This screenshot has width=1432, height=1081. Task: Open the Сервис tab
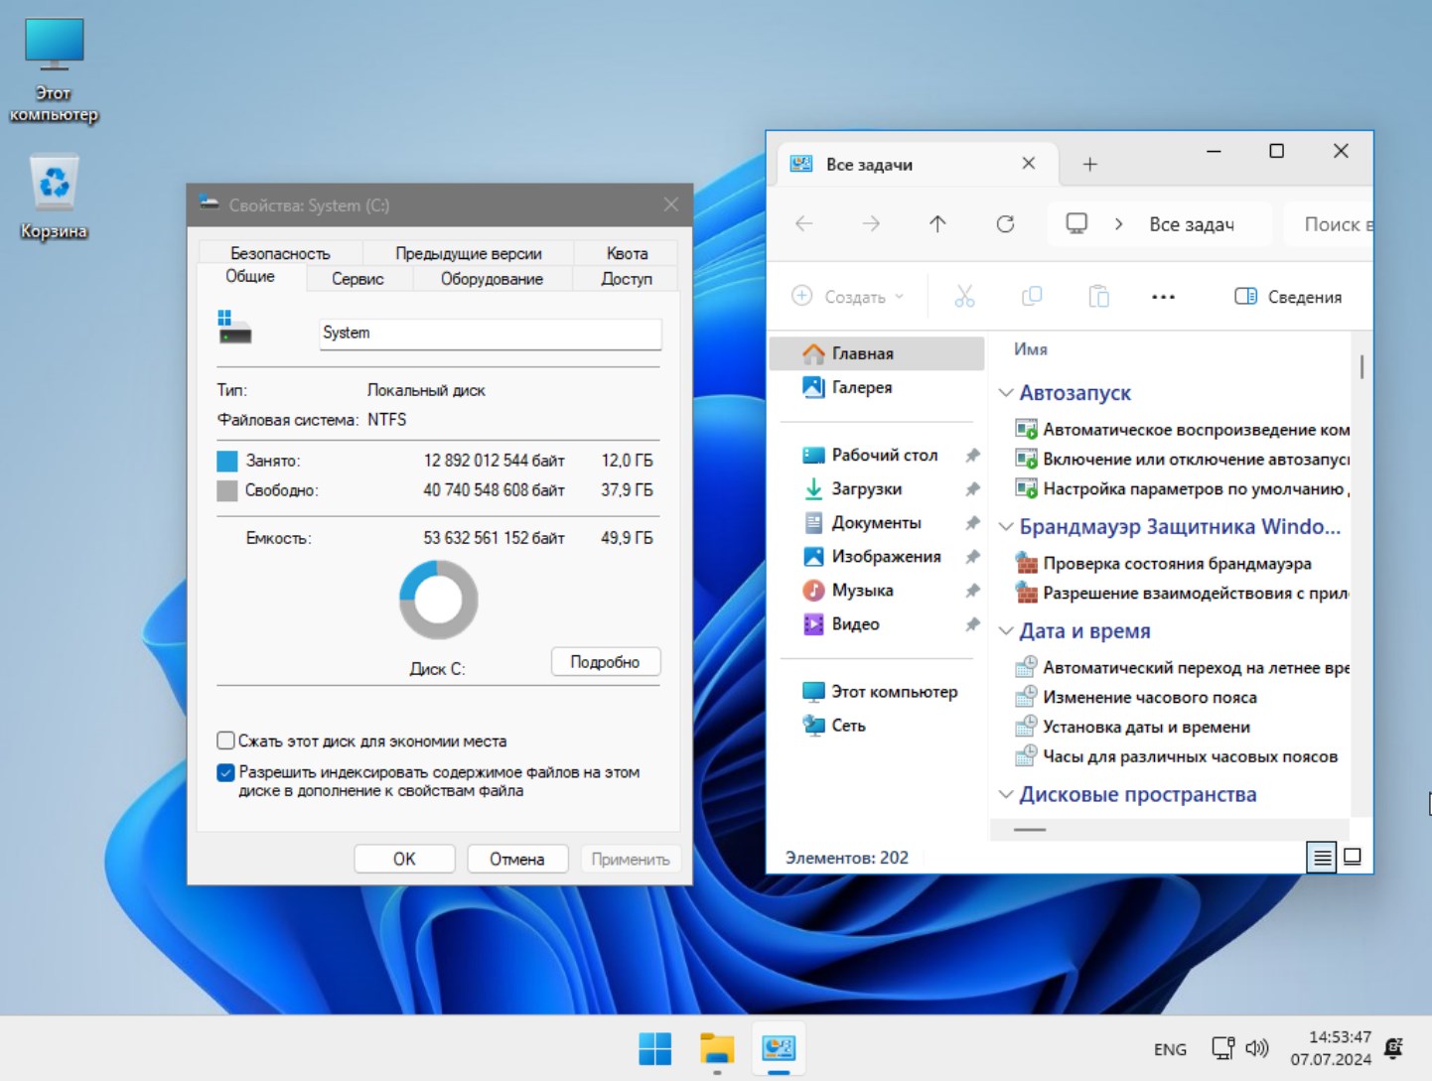(358, 279)
